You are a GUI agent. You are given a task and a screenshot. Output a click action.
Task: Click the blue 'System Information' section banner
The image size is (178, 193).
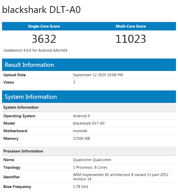89,96
